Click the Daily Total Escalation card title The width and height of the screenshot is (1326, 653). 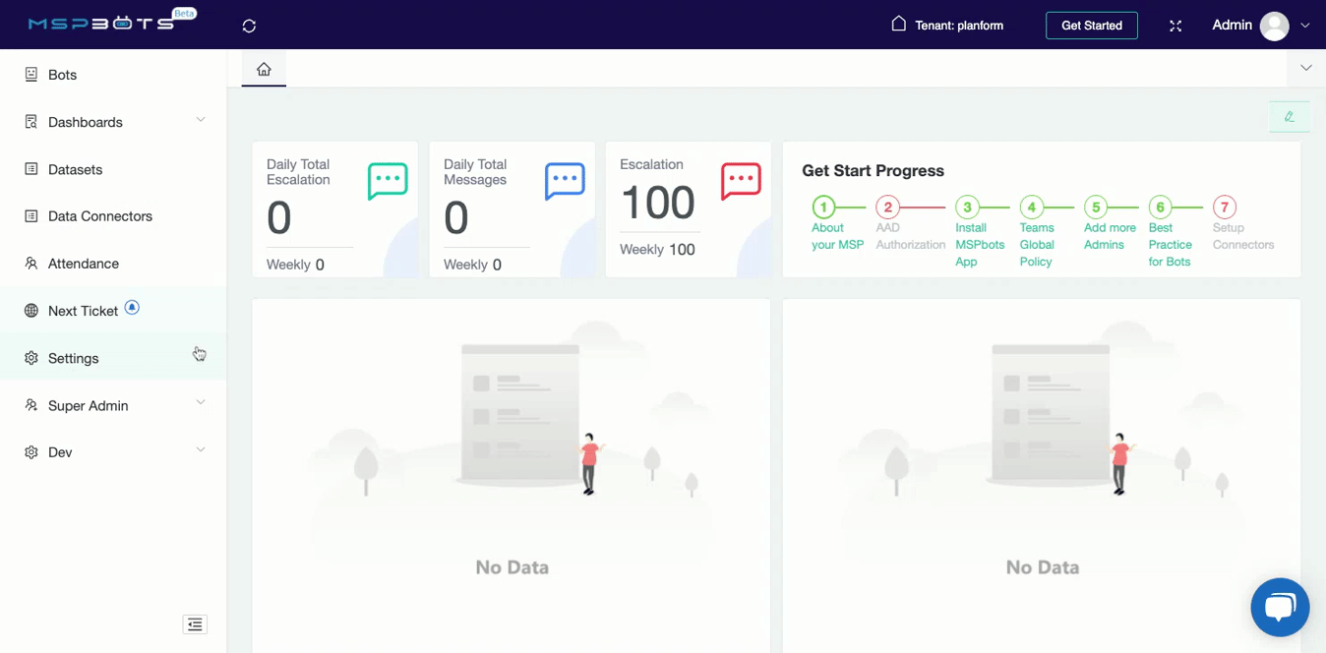[x=298, y=172]
